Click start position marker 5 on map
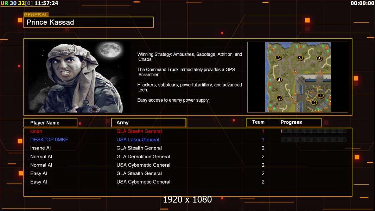 click(300, 58)
